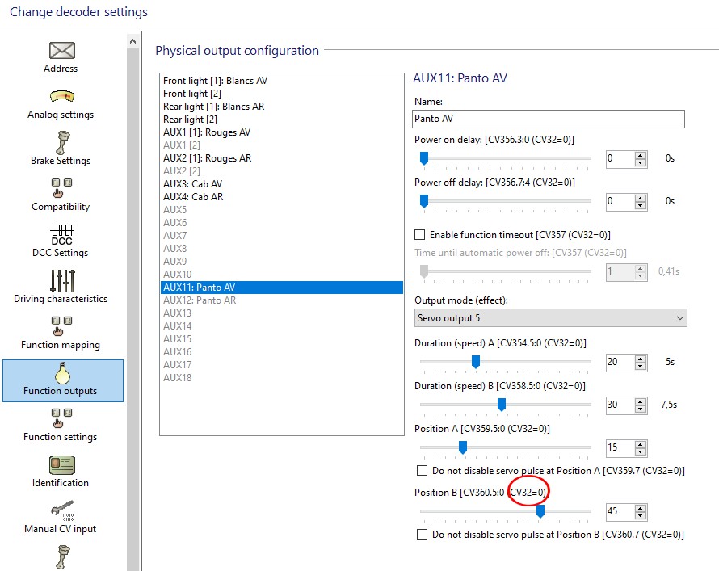
Task: Open the Output mode effect dropdown
Action: 549,318
